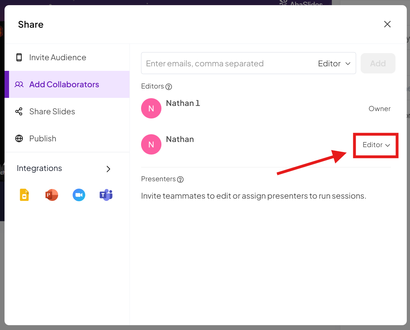Select the Zoom integration icon
This screenshot has height=330, width=410.
(x=79, y=195)
